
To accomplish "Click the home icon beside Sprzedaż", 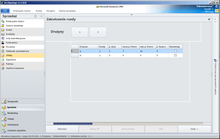I will pyautogui.click(x=35, y=16).
